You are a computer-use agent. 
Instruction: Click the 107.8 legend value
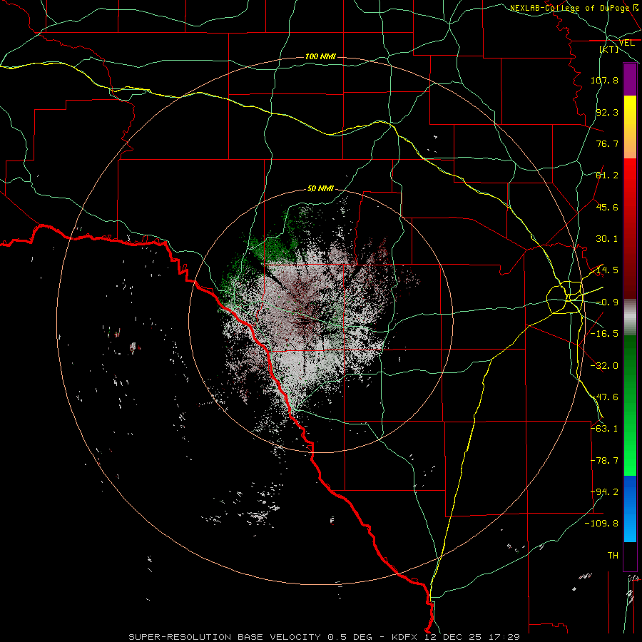[604, 80]
